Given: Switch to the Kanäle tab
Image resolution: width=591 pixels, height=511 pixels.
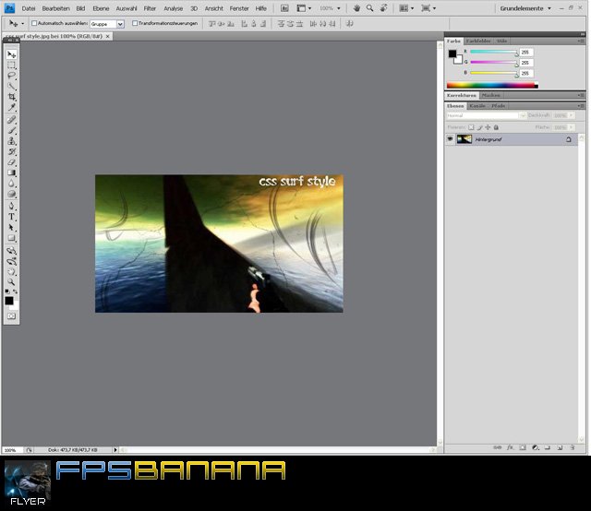Looking at the screenshot, I should pos(477,106).
